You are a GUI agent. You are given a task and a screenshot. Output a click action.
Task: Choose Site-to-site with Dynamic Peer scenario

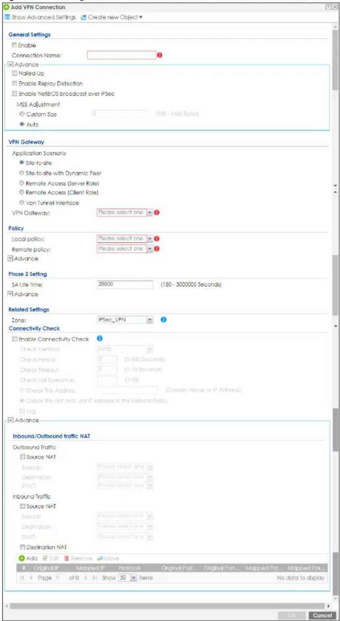21,174
